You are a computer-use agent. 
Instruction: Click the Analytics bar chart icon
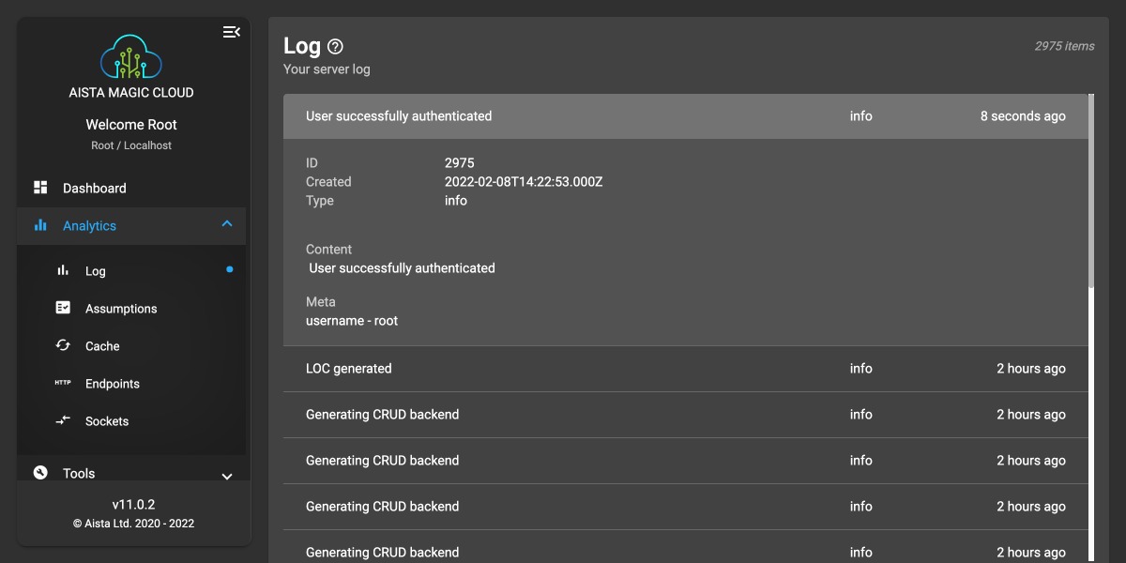click(x=40, y=225)
